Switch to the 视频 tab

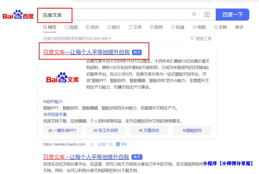[71, 27]
